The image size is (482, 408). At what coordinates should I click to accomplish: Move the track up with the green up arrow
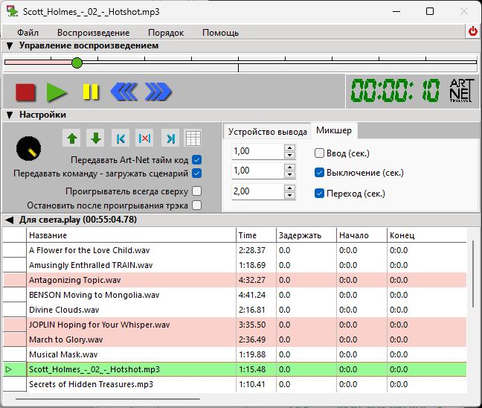72,138
